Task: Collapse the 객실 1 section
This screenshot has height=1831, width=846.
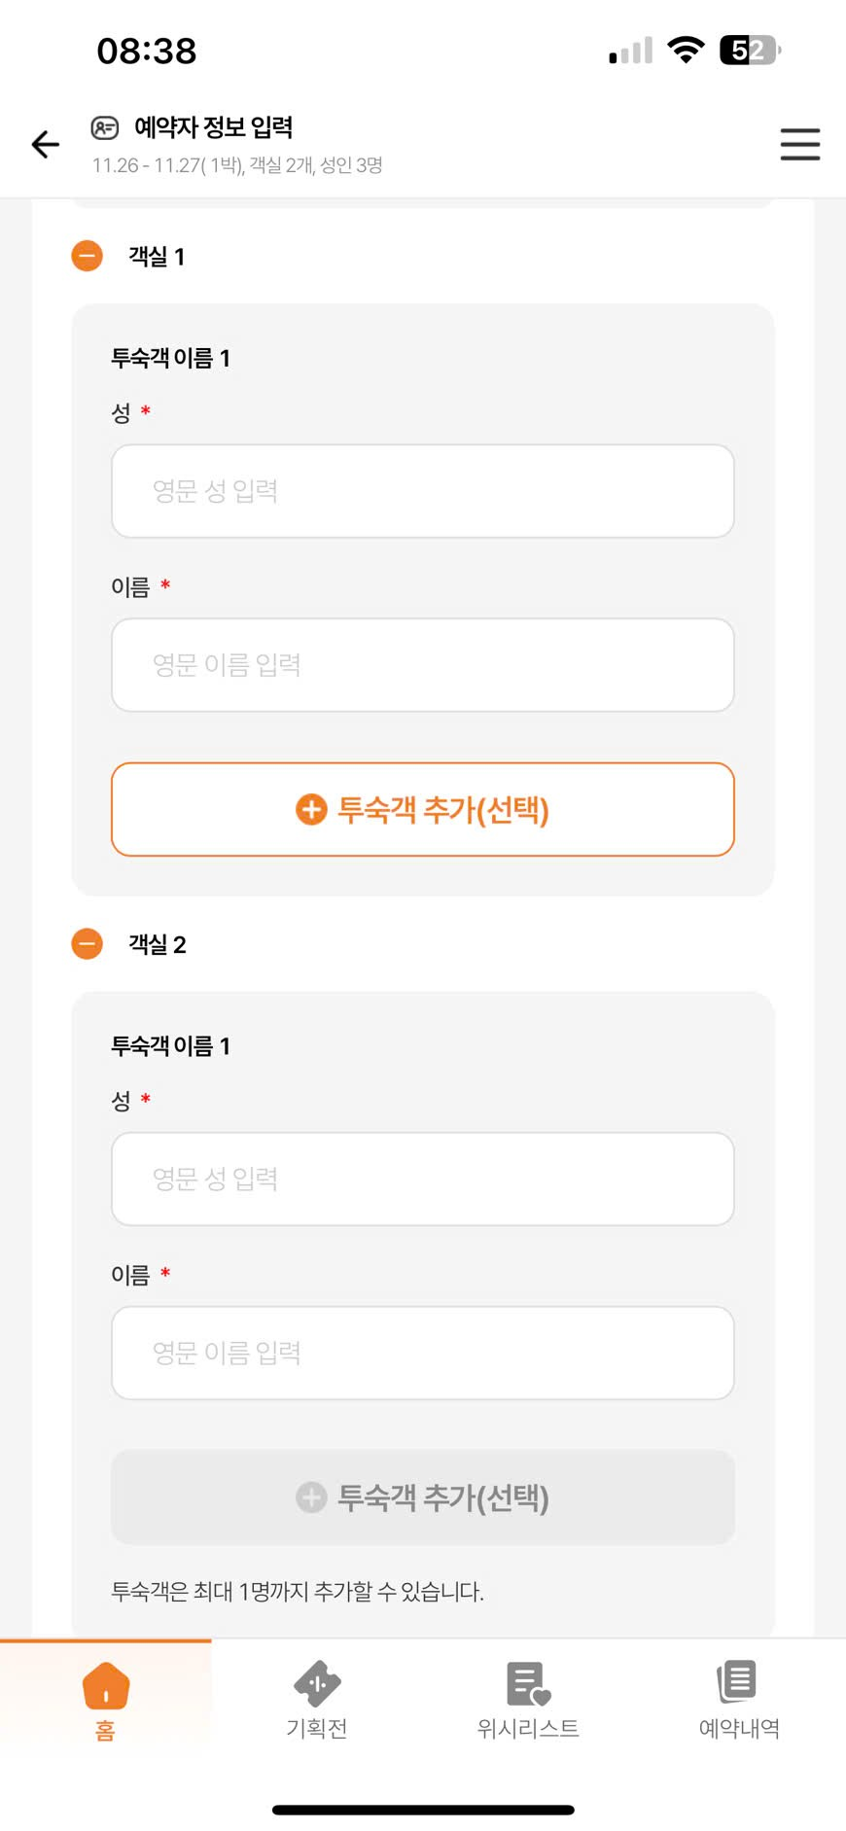Action: pos(88,256)
